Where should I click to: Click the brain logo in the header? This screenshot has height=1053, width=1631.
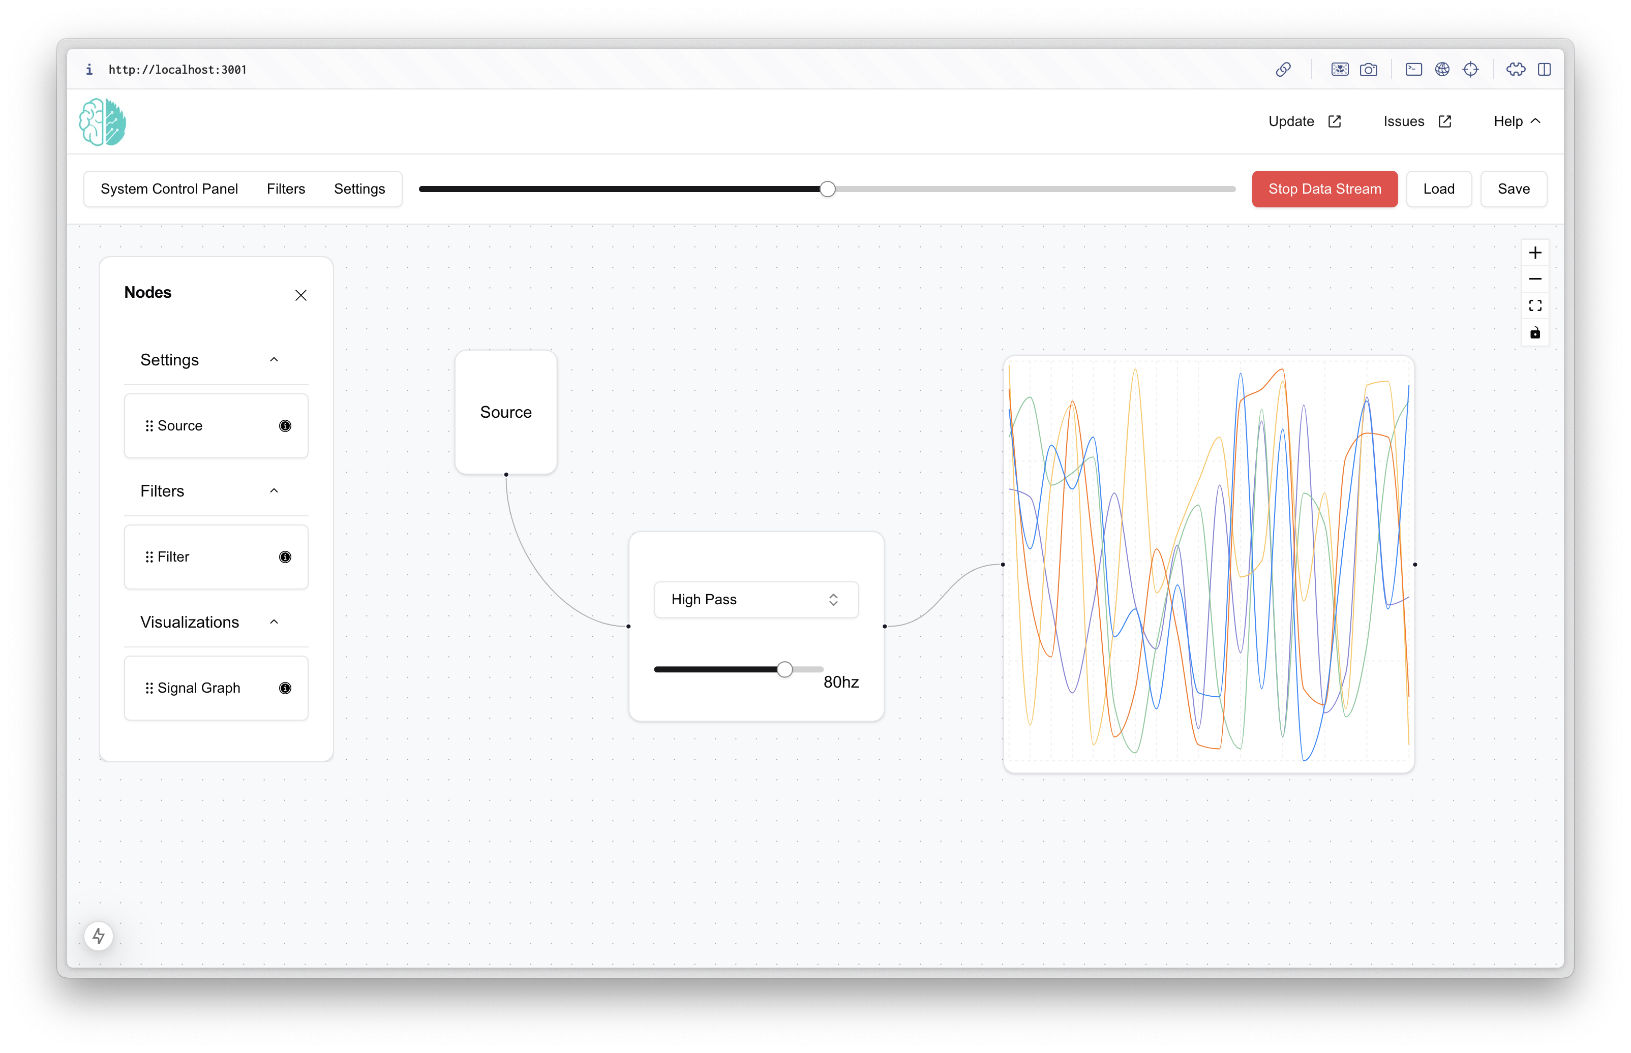[x=103, y=121]
